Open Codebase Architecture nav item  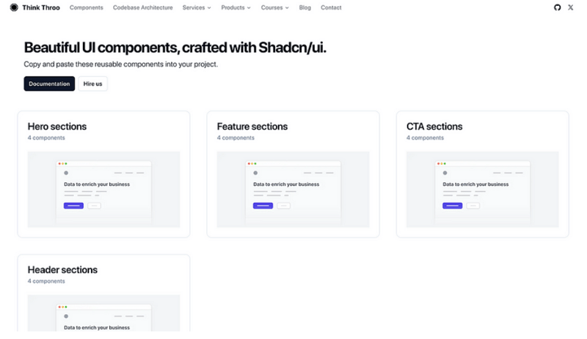coord(143,7)
